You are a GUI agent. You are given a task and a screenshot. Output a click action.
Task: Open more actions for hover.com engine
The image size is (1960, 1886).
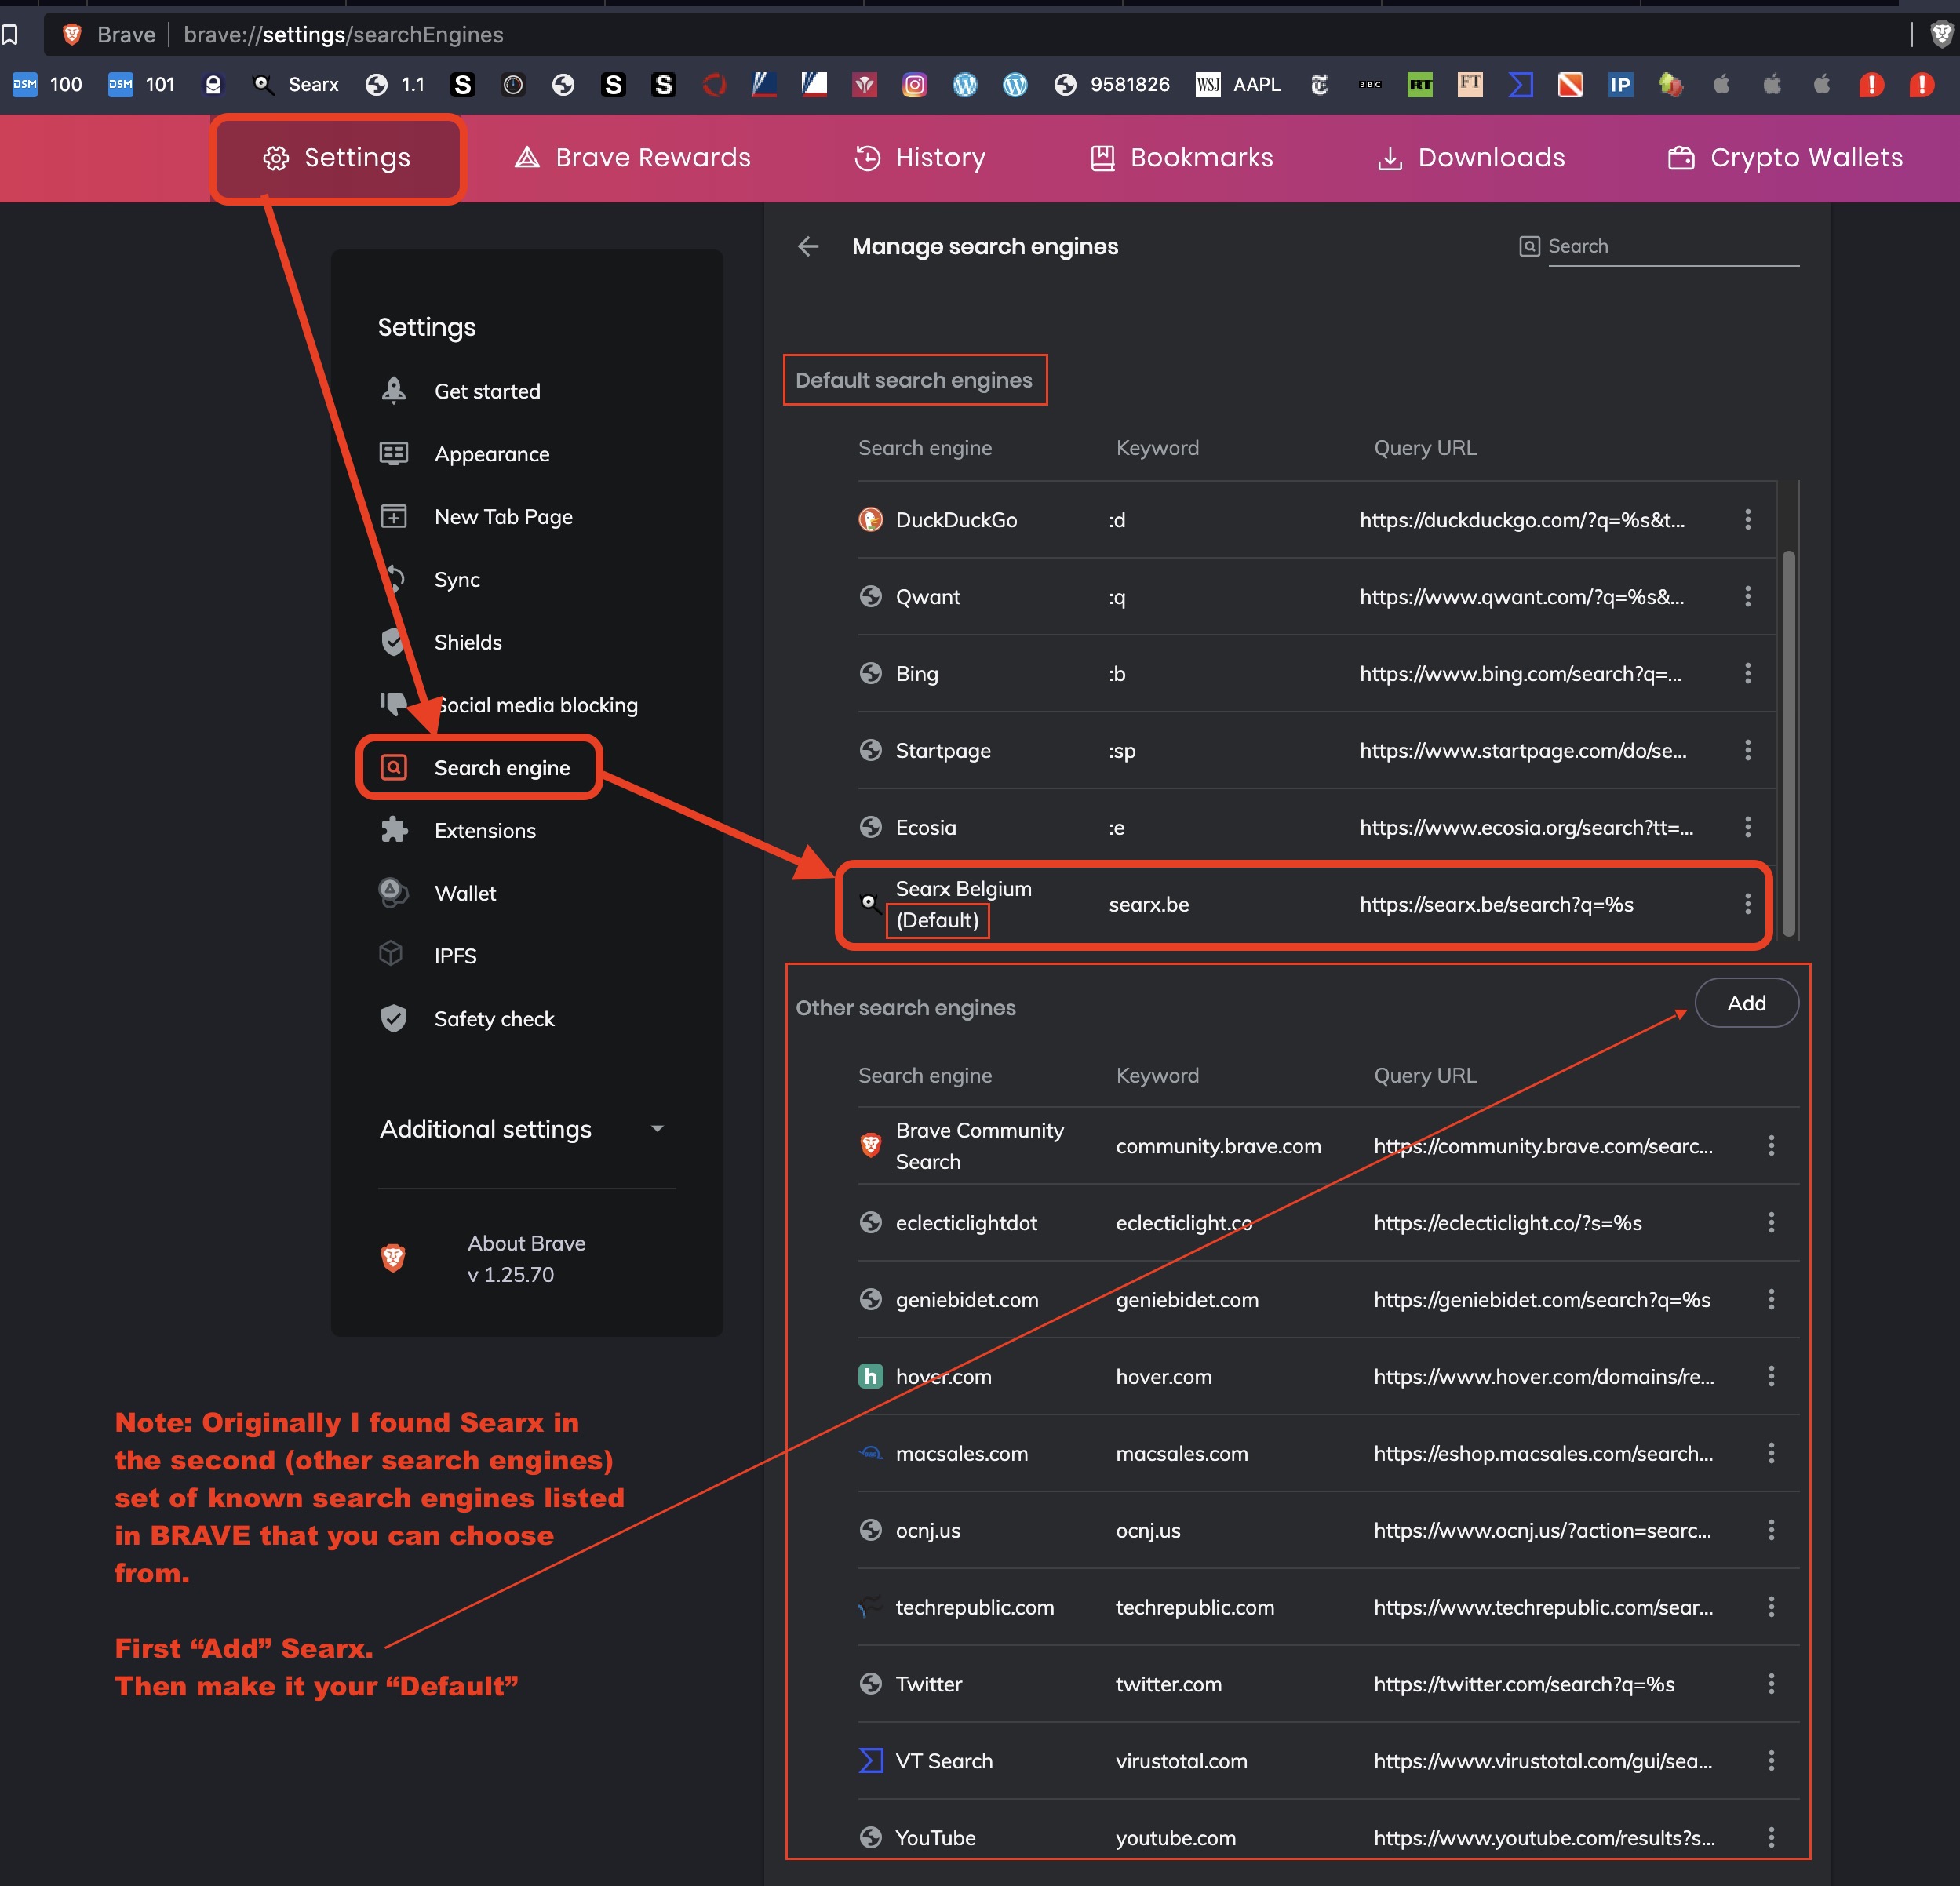[x=1770, y=1376]
